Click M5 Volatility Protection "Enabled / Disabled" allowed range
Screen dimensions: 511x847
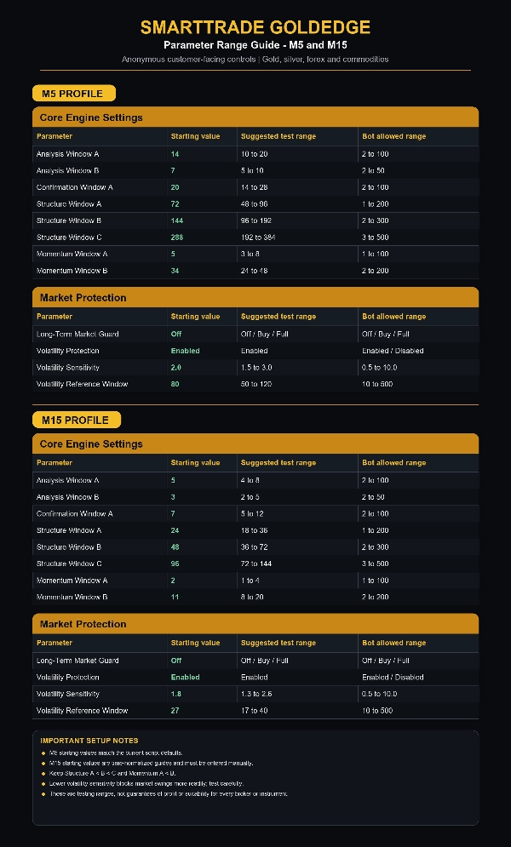point(393,351)
